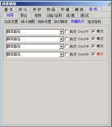
Task: Close the 剑魂辅助 window
Action: tap(109, 4)
